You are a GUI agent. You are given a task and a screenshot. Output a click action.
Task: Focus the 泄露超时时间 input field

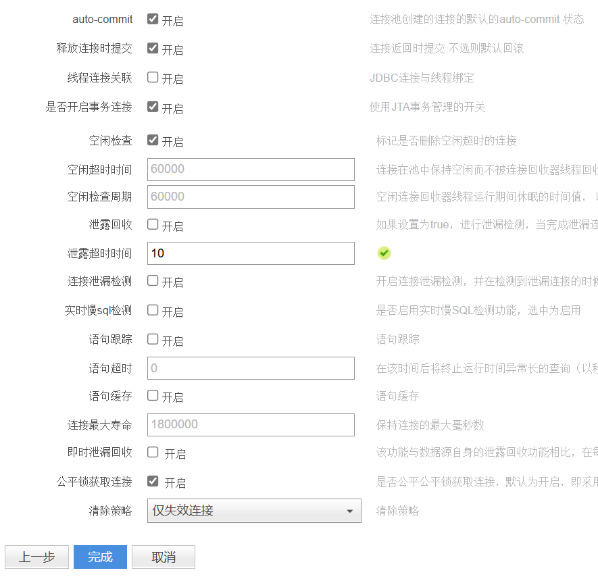click(x=251, y=253)
